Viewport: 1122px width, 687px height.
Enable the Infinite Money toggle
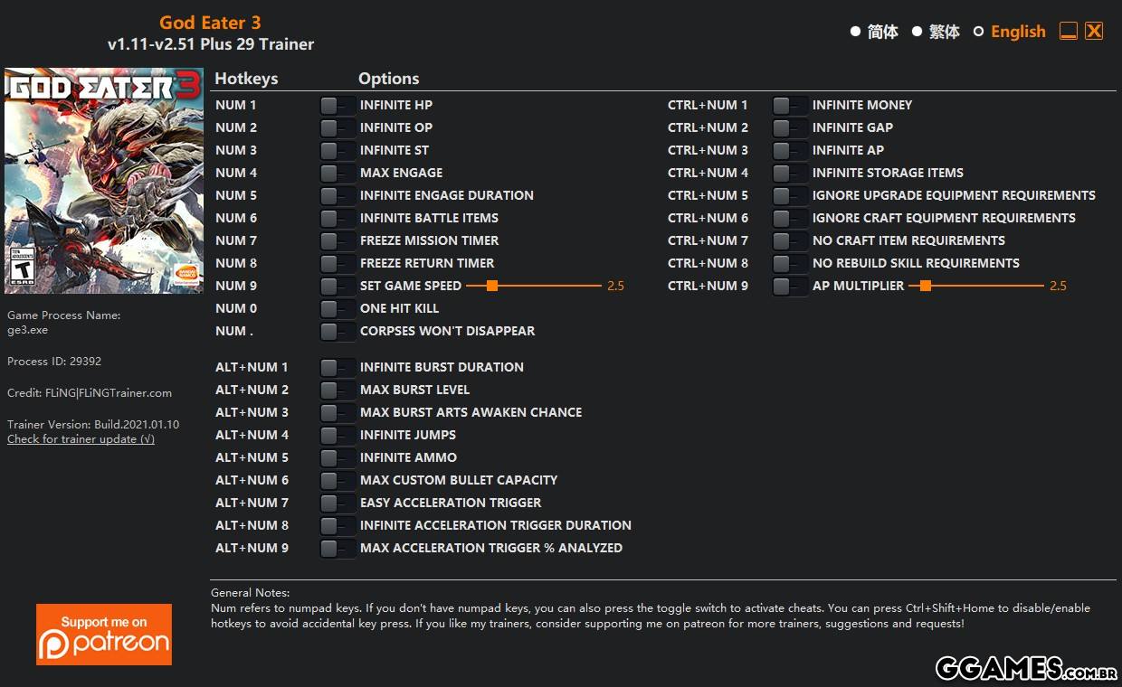click(790, 106)
